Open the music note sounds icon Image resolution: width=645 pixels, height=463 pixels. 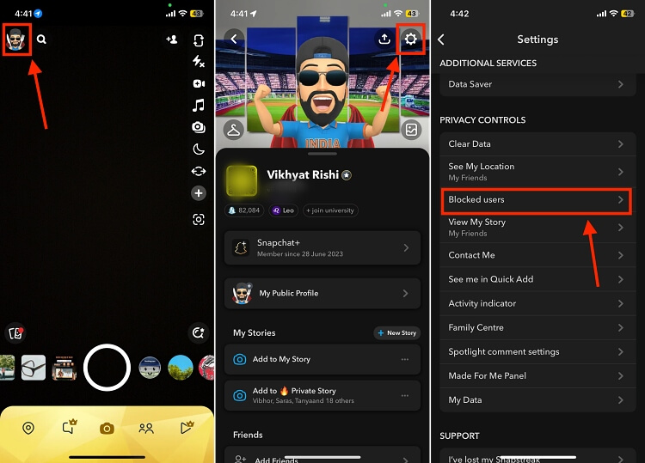tap(199, 106)
